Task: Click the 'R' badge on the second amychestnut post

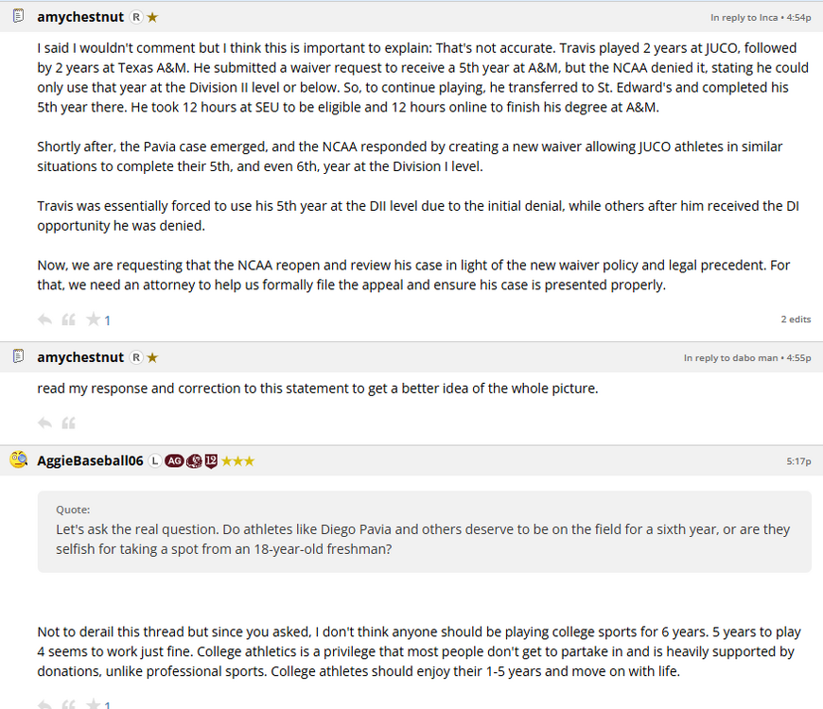Action: pyautogui.click(x=136, y=357)
